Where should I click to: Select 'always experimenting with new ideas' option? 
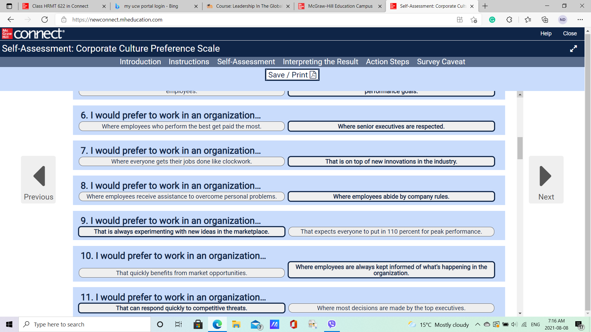pyautogui.click(x=182, y=231)
